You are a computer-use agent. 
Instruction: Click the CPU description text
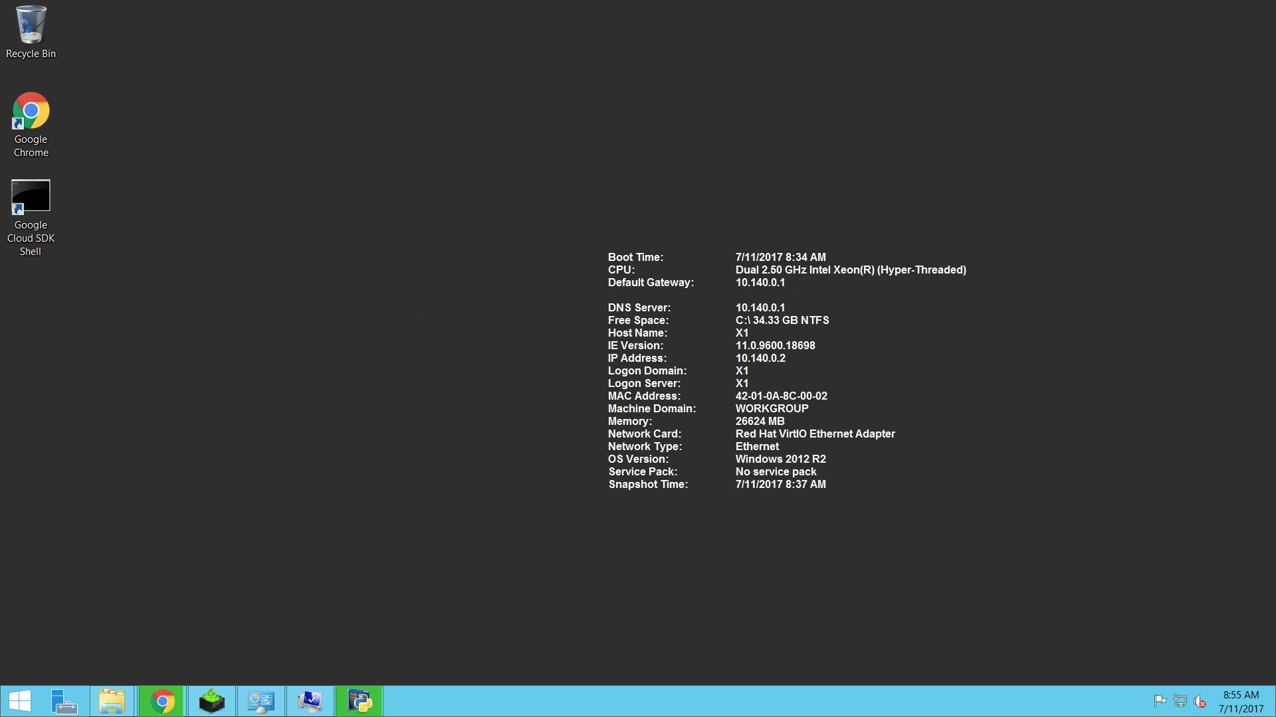851,270
